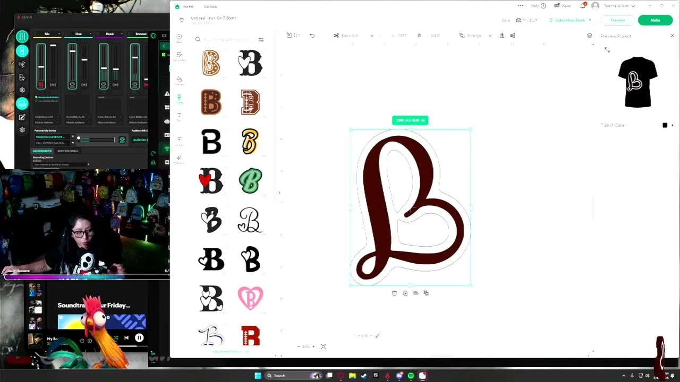
Task: Open the Upload tool in left sidebar
Action: point(179,140)
